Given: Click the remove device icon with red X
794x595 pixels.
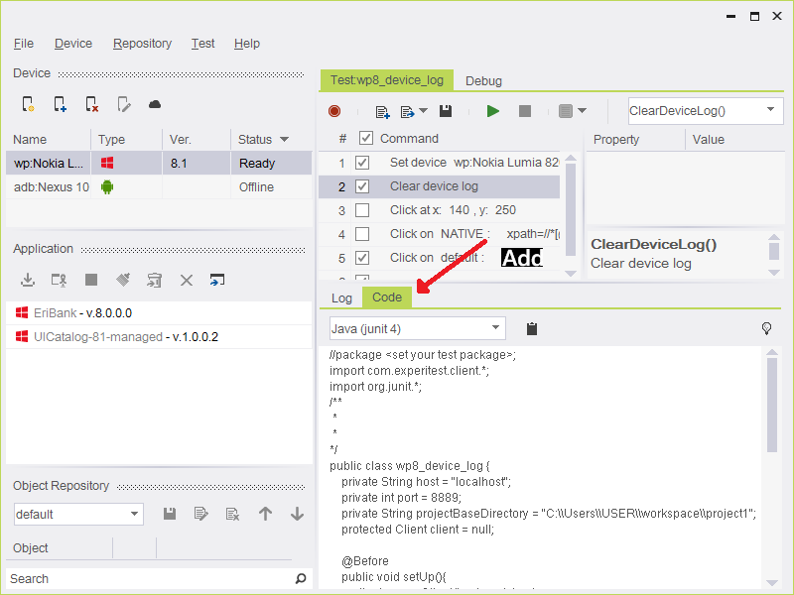Looking at the screenshot, I should pos(91,104).
